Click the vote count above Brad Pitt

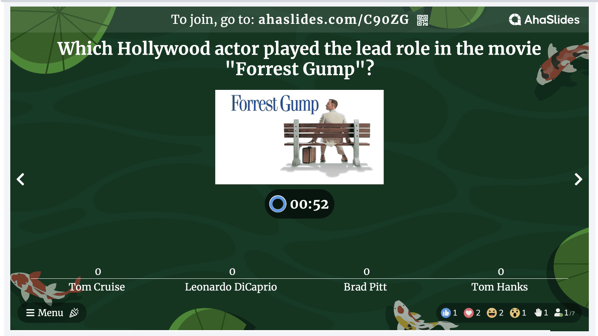[367, 272]
